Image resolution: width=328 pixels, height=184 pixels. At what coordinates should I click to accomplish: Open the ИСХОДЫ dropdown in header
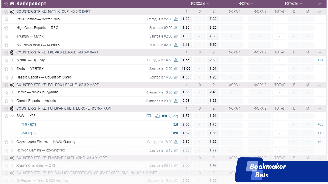200,4
